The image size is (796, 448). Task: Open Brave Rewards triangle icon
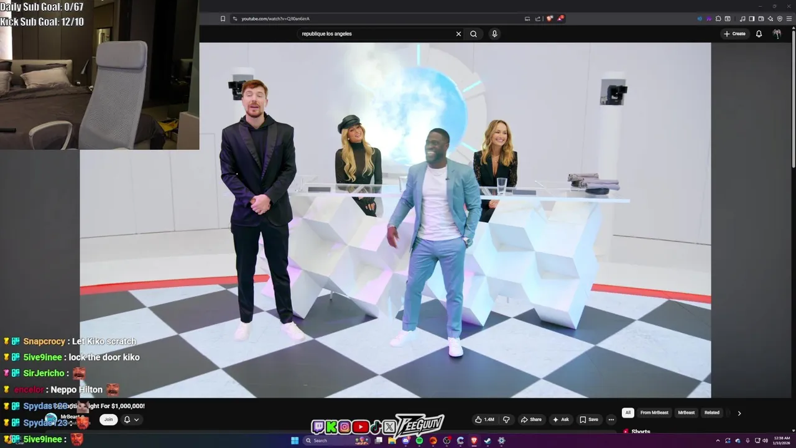(560, 19)
